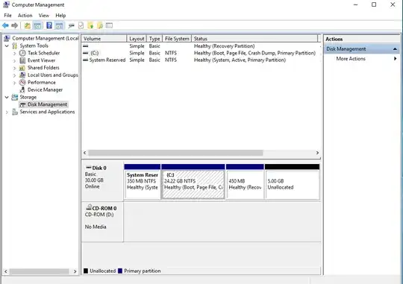Image resolution: width=403 pixels, height=284 pixels.
Task: Select the Performance icon in tree
Action: [22, 83]
